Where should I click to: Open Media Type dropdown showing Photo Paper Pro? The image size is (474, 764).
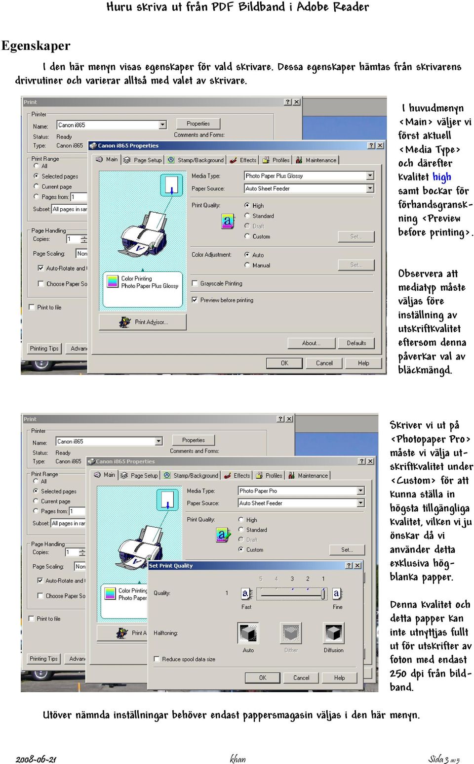(361, 491)
